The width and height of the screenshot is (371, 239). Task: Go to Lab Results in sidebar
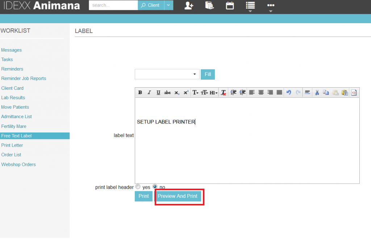click(x=13, y=98)
